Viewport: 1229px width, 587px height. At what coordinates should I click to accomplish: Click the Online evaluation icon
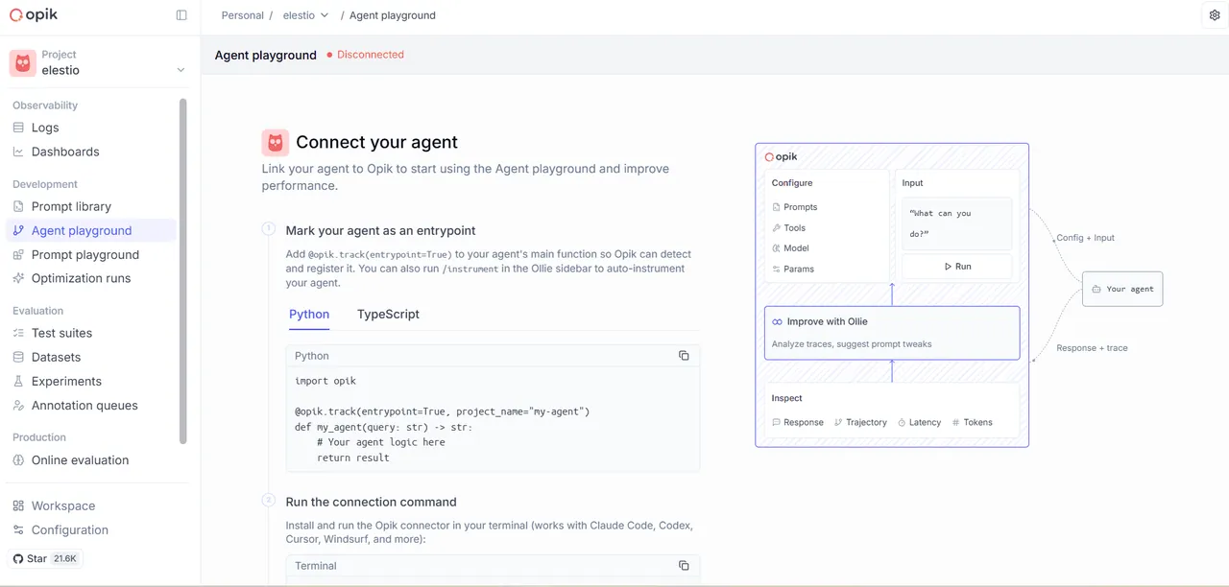pyautogui.click(x=18, y=459)
